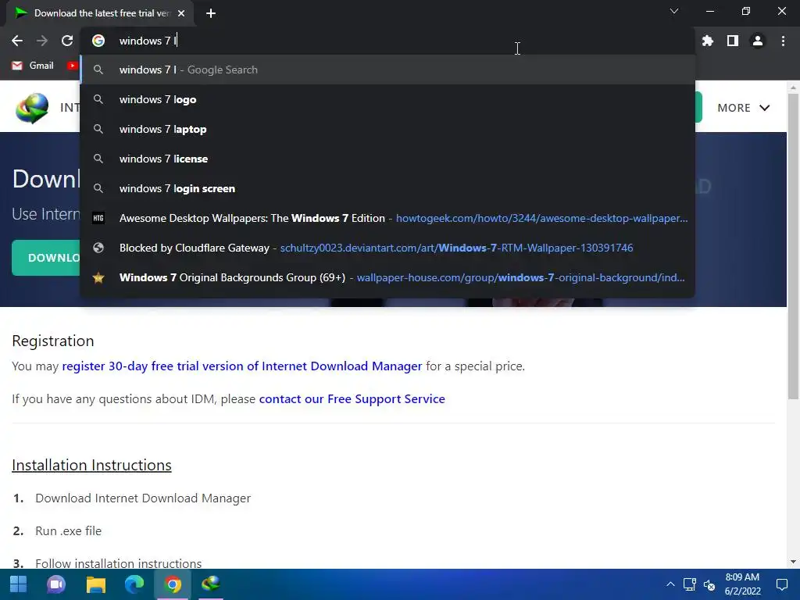Click the forward navigation arrow
The height and width of the screenshot is (600, 800).
point(42,41)
